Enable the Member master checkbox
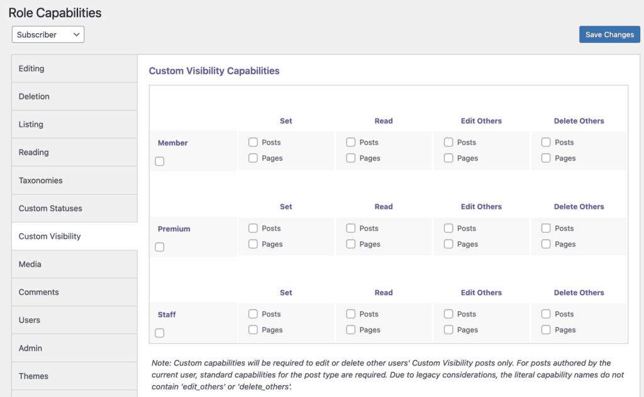Image resolution: width=644 pixels, height=397 pixels. coord(159,161)
